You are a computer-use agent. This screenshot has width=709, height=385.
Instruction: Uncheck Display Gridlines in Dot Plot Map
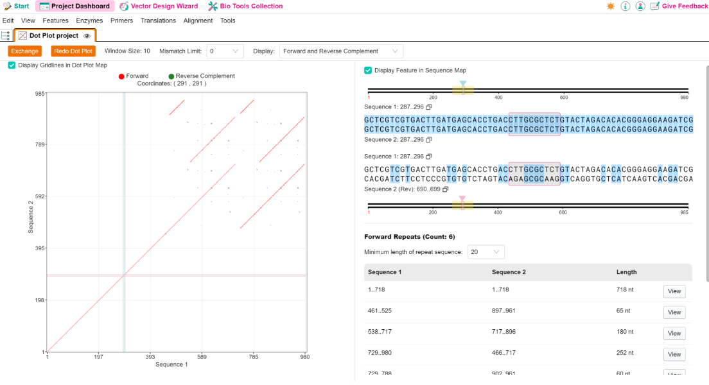coord(12,65)
